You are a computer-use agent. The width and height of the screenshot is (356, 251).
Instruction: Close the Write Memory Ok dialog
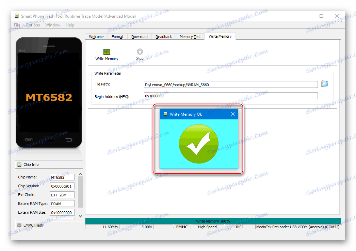[233, 114]
